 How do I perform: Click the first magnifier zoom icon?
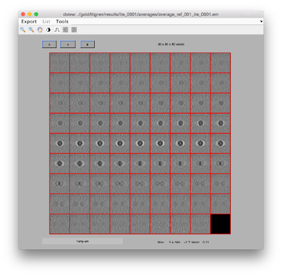coord(23,29)
